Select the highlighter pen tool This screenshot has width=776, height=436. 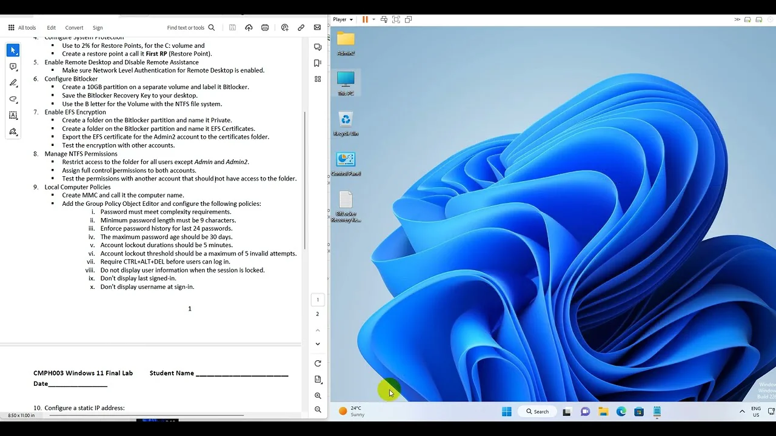coord(13,83)
